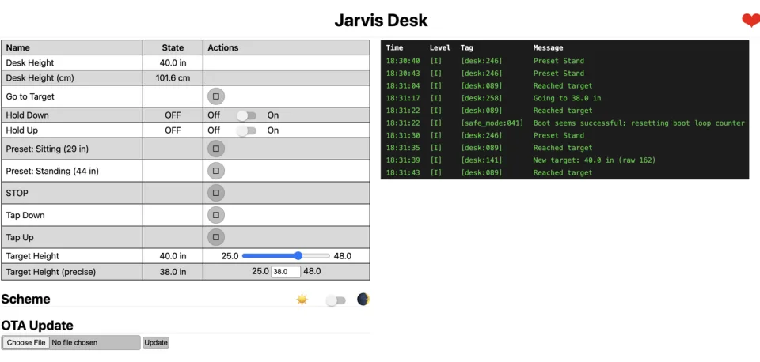Click the Jarvis Desk page title

coord(381,21)
